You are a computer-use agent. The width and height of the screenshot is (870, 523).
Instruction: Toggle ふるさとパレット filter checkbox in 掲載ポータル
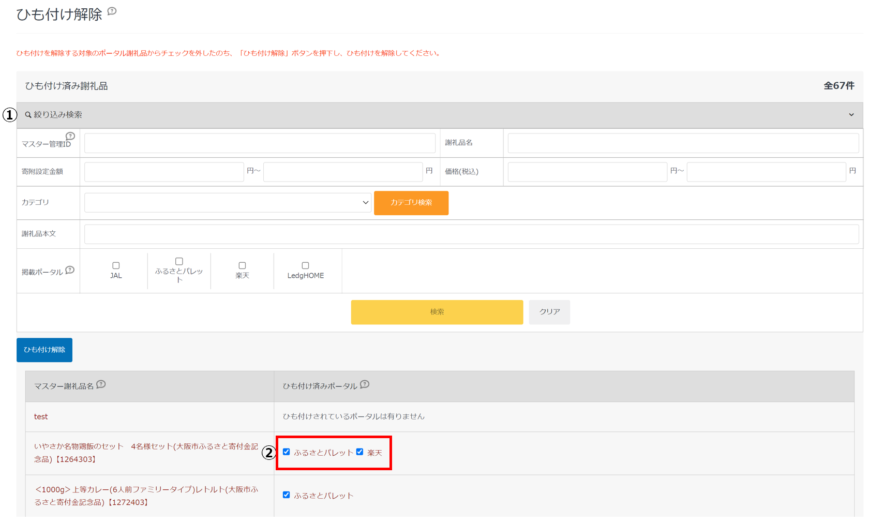pyautogui.click(x=179, y=261)
